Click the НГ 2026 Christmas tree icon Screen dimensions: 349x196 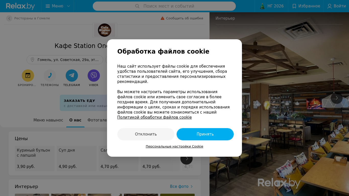click(x=262, y=6)
